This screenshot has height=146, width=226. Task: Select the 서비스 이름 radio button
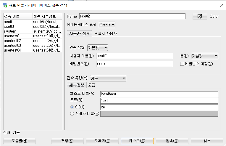coord(72,114)
